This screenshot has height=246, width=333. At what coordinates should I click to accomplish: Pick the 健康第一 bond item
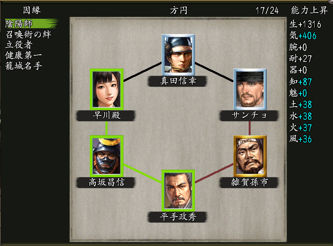(x=24, y=55)
